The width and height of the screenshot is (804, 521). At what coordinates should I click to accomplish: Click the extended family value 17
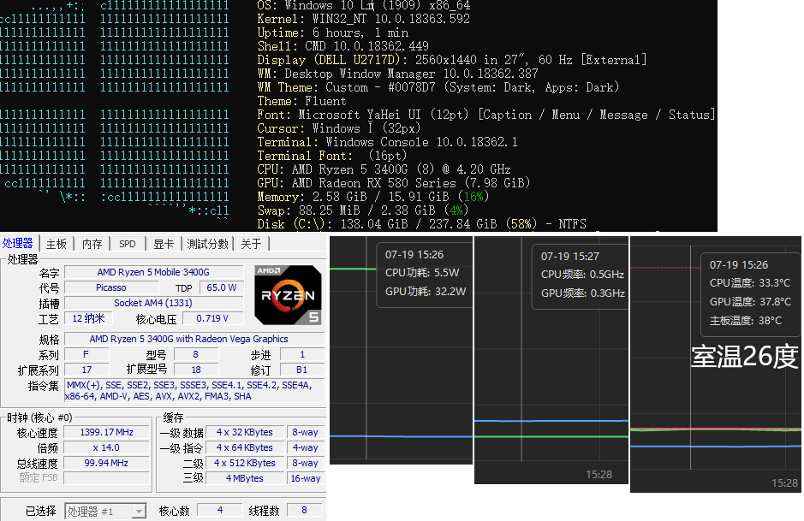pos(86,370)
